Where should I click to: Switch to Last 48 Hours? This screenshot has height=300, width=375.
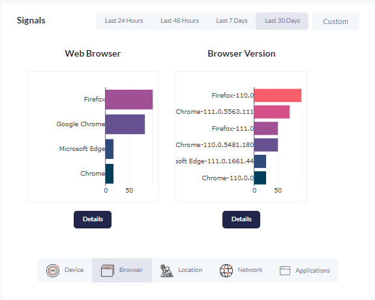click(x=179, y=21)
